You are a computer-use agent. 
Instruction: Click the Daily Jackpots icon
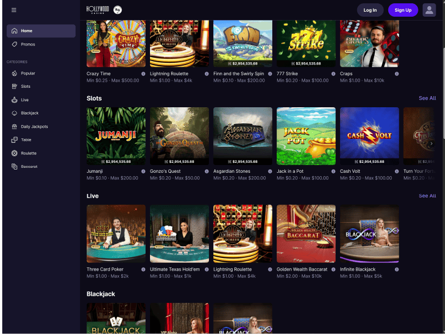point(14,126)
